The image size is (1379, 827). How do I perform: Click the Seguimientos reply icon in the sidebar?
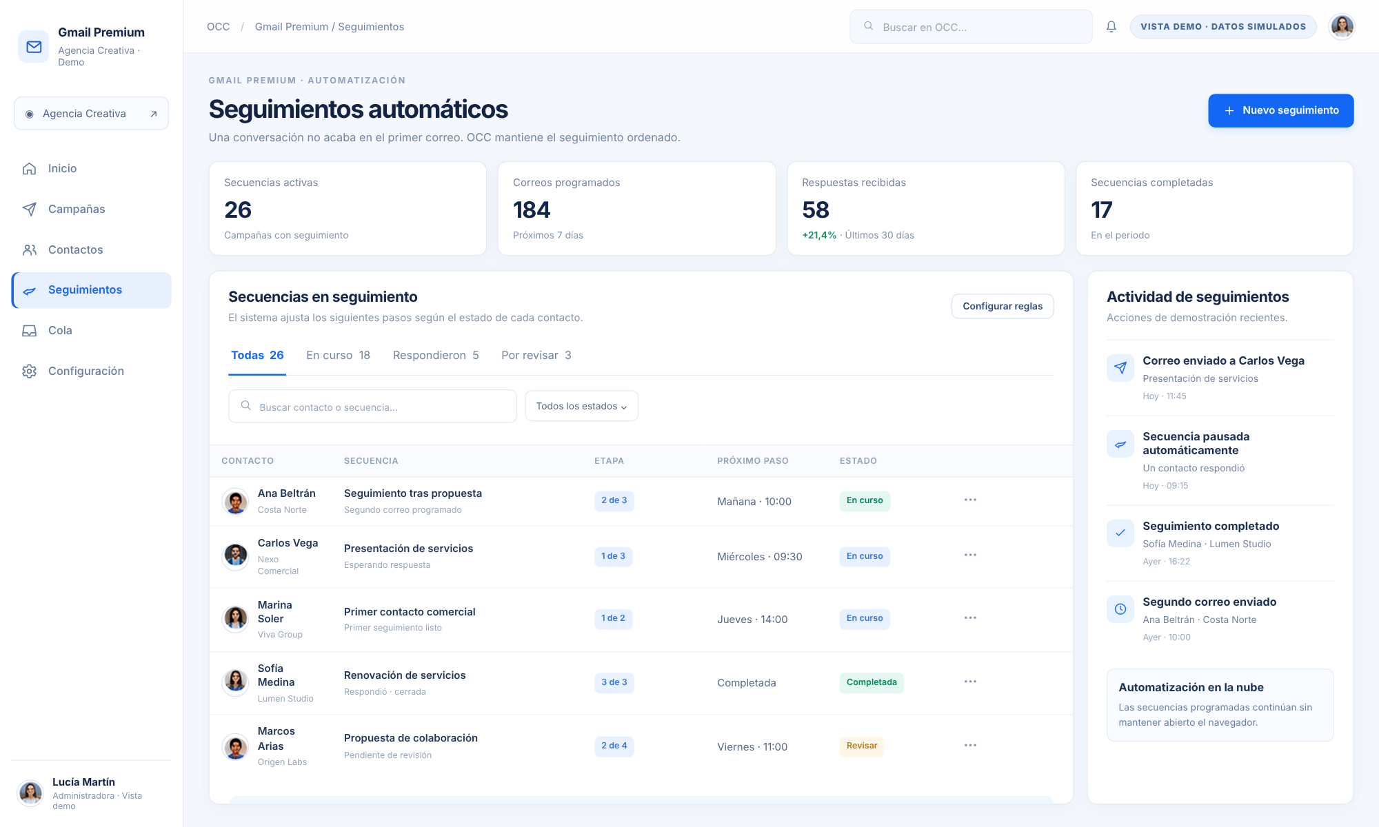pyautogui.click(x=29, y=291)
